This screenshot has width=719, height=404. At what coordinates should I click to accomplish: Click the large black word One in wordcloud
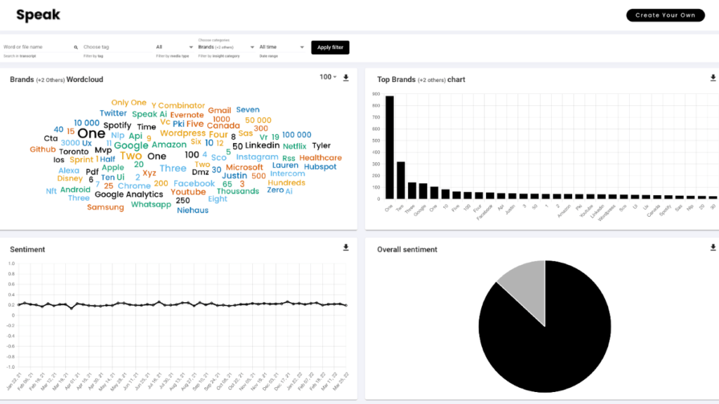pyautogui.click(x=91, y=134)
